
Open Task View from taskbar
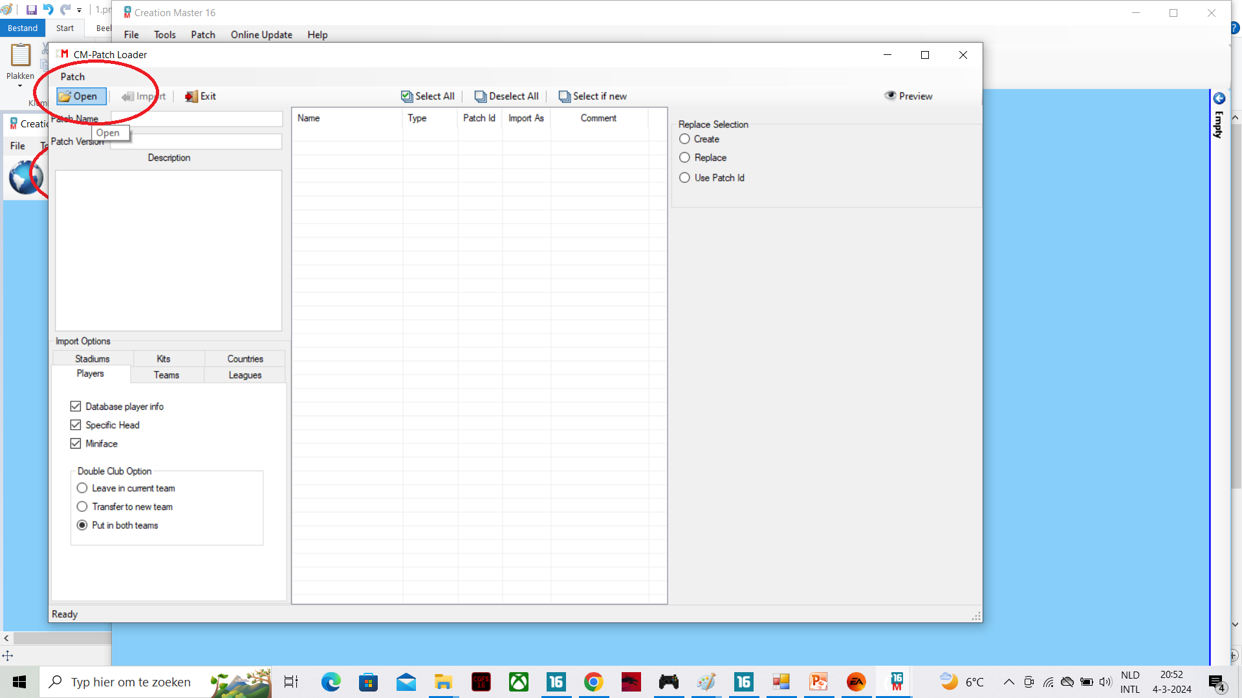point(291,682)
